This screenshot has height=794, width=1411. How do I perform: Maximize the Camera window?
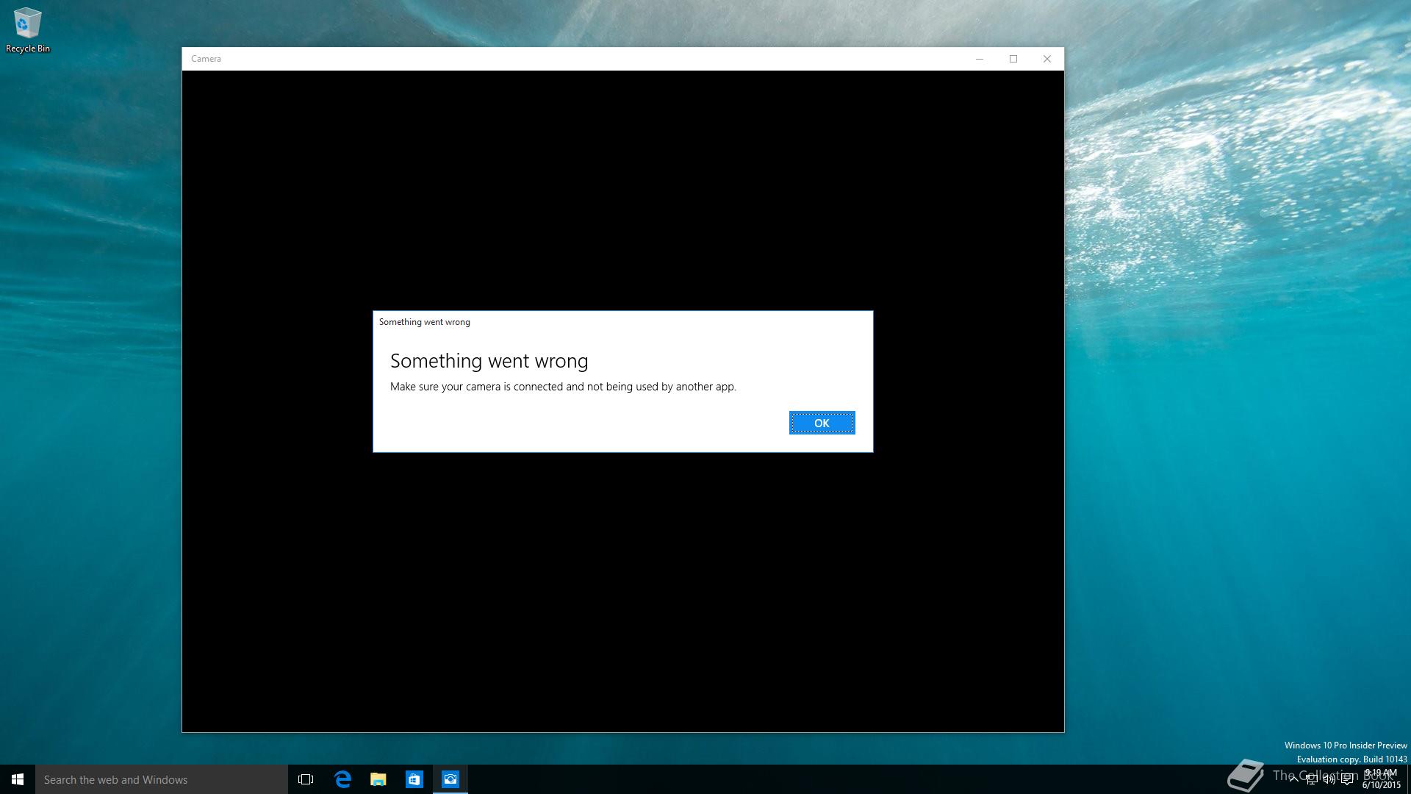pyautogui.click(x=1013, y=59)
